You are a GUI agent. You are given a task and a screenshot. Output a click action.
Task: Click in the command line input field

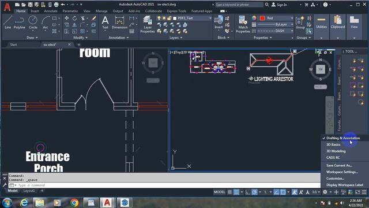pos(164,185)
